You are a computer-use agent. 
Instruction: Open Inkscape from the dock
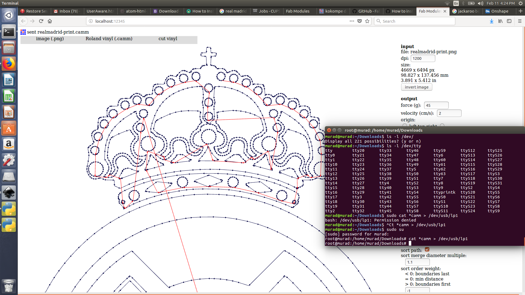[x=9, y=193]
